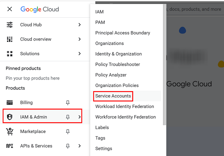The height and width of the screenshot is (156, 224).
Task: Click the Marketplace cart icon
Action: pyautogui.click(x=10, y=131)
